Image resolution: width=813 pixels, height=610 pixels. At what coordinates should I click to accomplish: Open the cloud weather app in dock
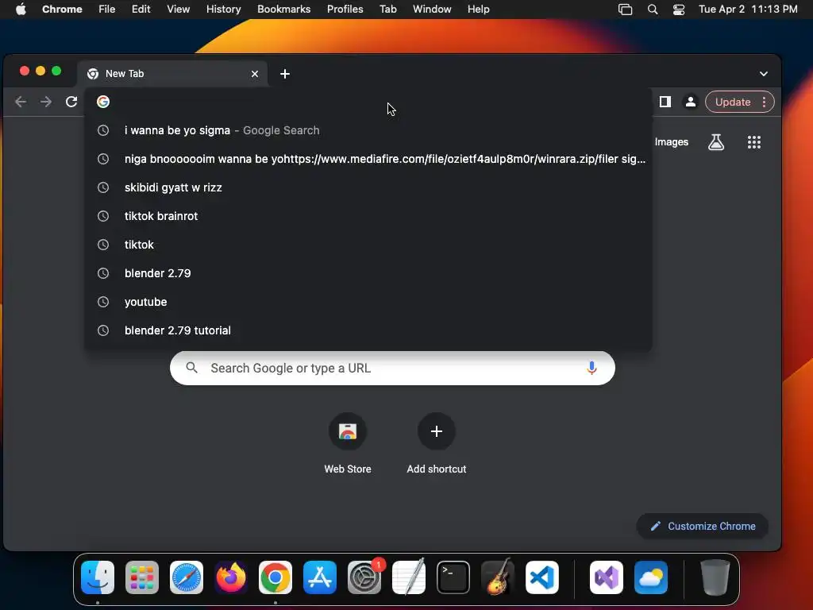point(651,577)
